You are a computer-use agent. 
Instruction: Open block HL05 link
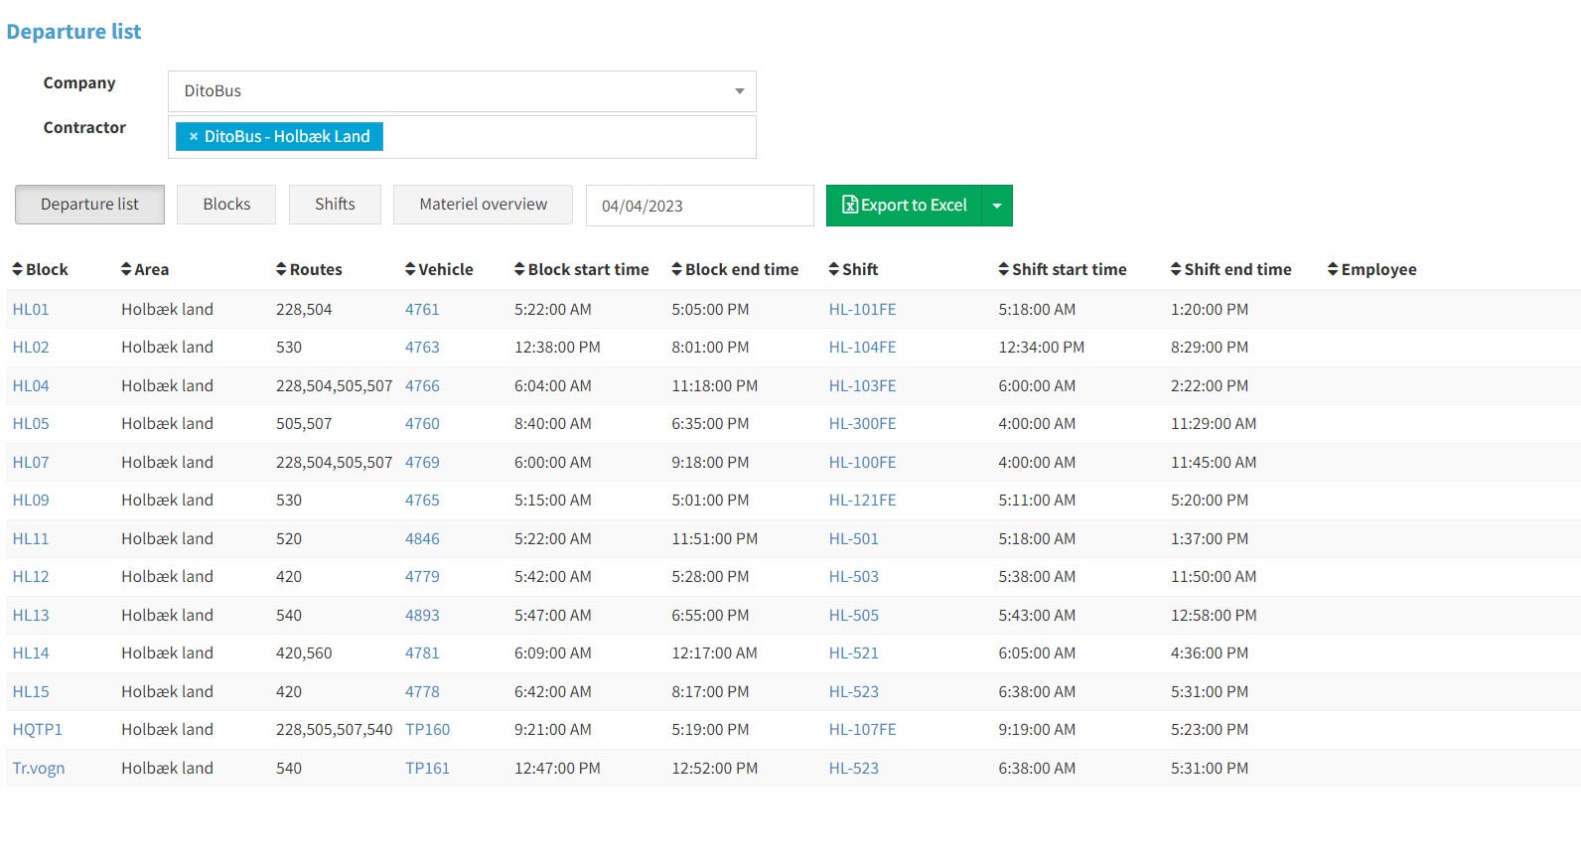(x=31, y=424)
